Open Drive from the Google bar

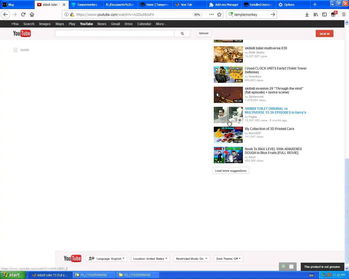click(x=128, y=24)
